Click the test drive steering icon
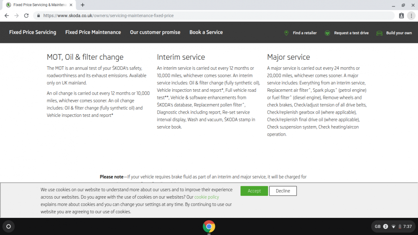418x235 pixels. (327, 33)
